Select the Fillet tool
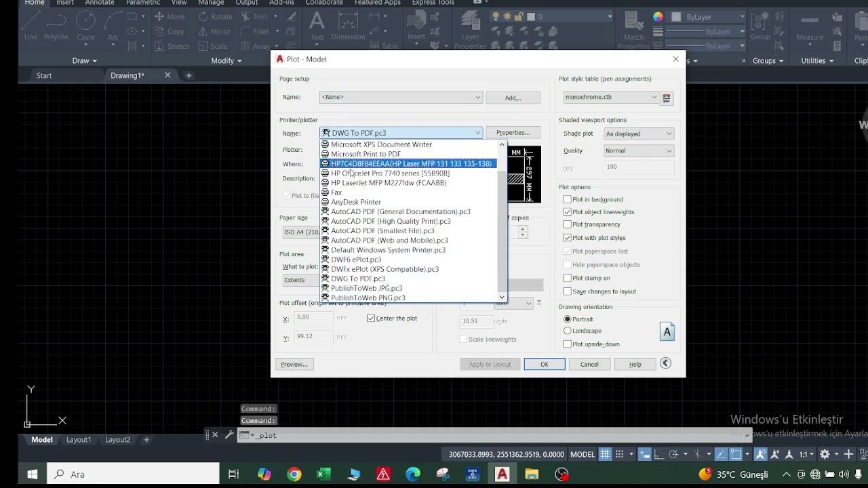This screenshot has height=488, width=868. click(x=255, y=31)
